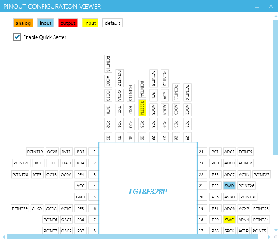Select the OC3A function on pin 31
Screen dimensions: 278x239
point(119,96)
